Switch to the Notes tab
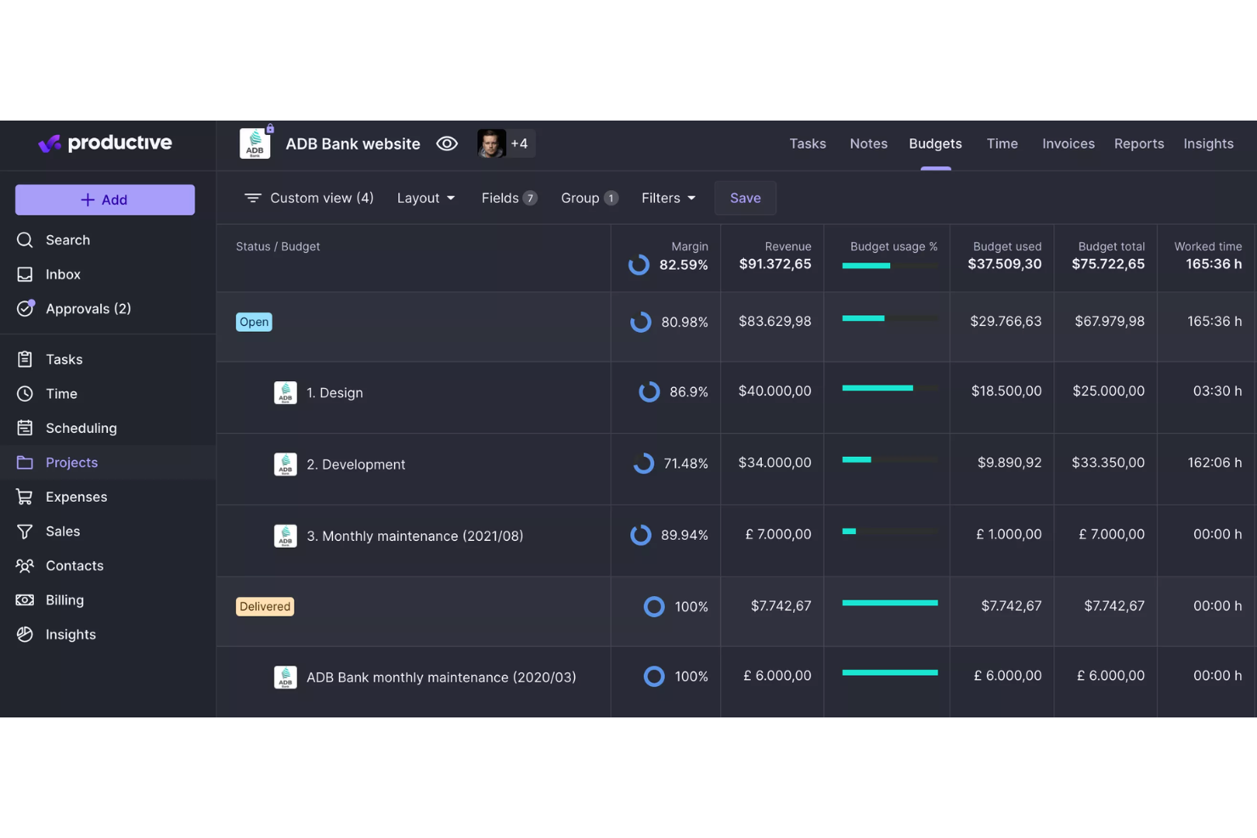Screen dimensions: 1257x838 [x=869, y=143]
